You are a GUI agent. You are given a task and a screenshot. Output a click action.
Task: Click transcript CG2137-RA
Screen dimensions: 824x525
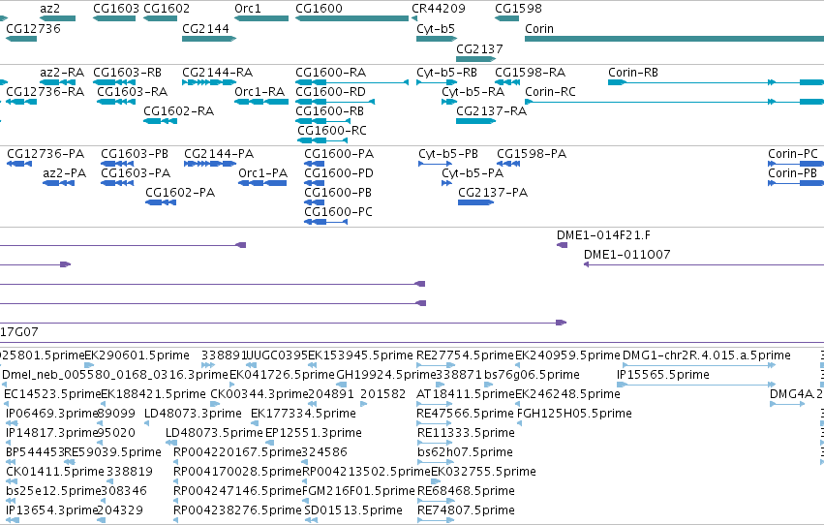tap(476, 121)
